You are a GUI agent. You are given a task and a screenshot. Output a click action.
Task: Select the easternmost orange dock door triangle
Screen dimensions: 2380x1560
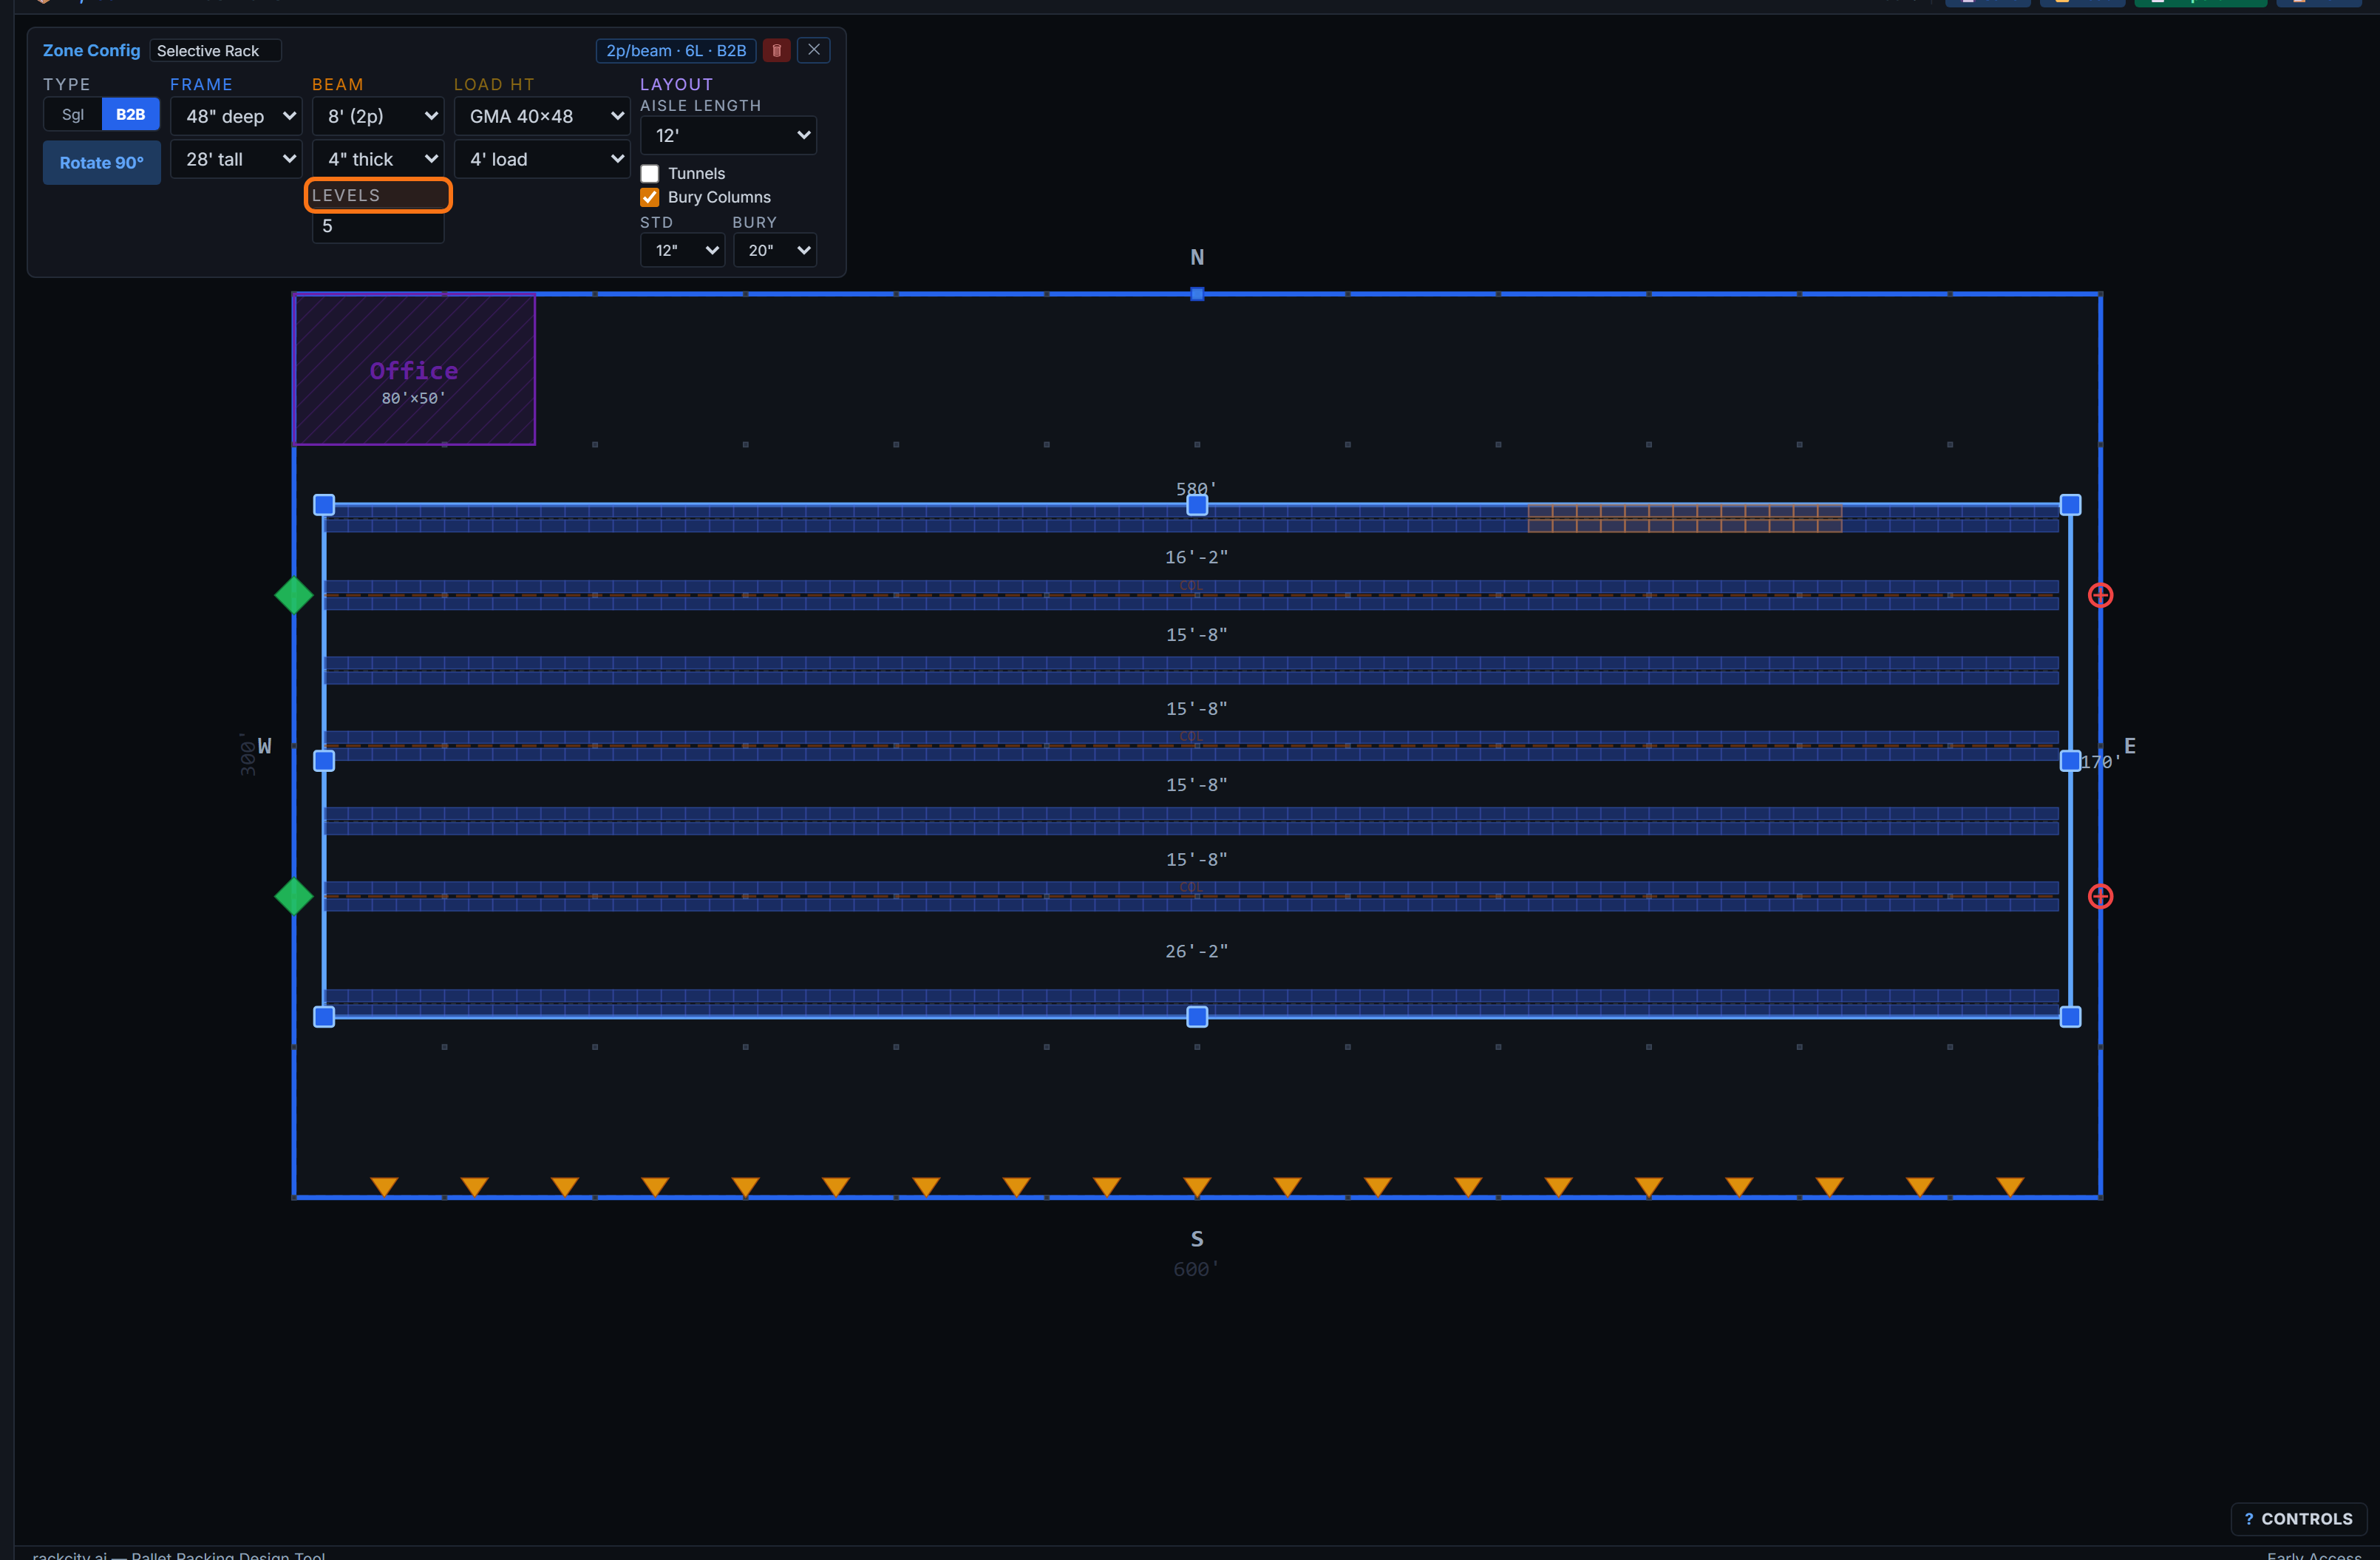point(2010,1186)
